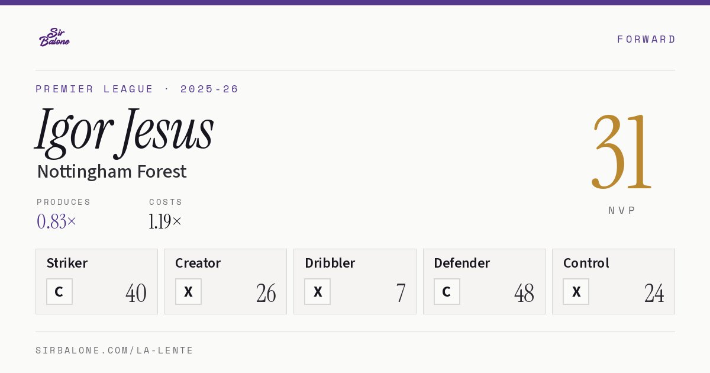Click the Produces 0.83× value
Screen dimensions: 710x373
coord(57,221)
